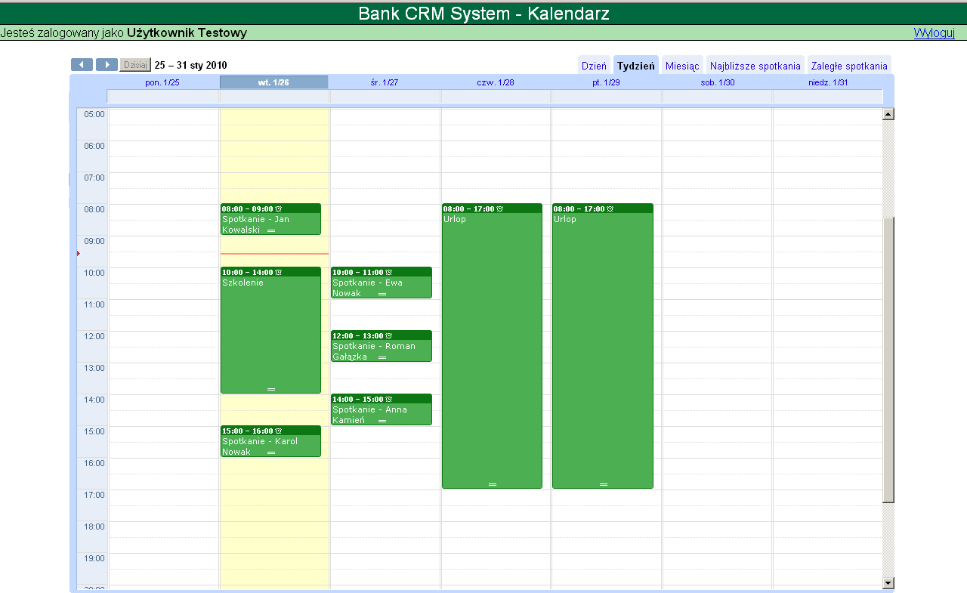Open Spotkanie - Anna Kamień event
This screenshot has width=967, height=593.
[382, 409]
